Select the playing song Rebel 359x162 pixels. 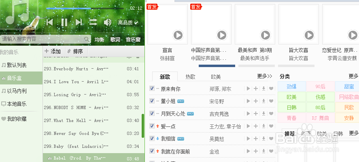pos(93,158)
